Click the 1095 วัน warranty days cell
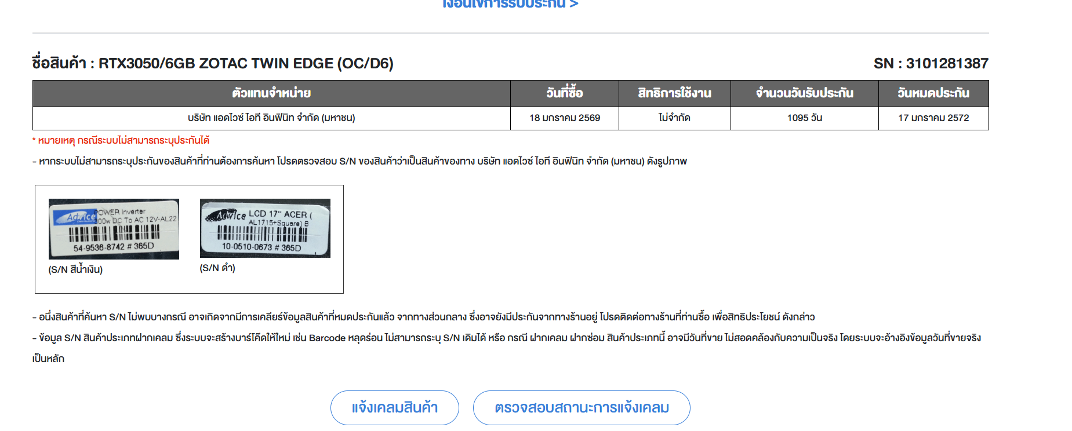Image resolution: width=1072 pixels, height=431 pixels. click(x=804, y=118)
